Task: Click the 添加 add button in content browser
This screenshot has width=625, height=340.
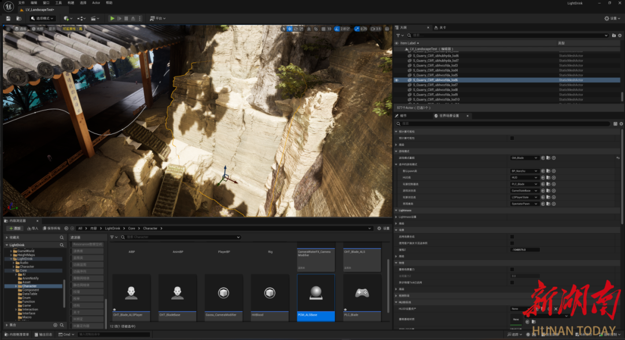Action: (x=14, y=228)
